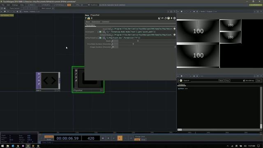Click the Beats mode button
The image size is (263, 148).
pos(49,139)
